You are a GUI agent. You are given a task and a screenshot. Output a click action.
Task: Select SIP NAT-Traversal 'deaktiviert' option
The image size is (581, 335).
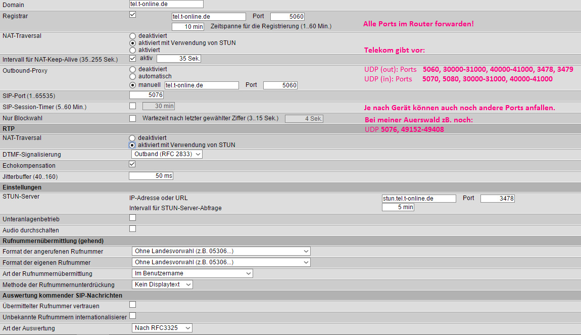pyautogui.click(x=133, y=36)
